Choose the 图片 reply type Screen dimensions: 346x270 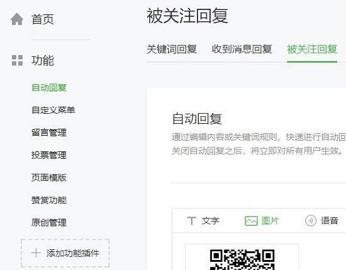[270, 220]
